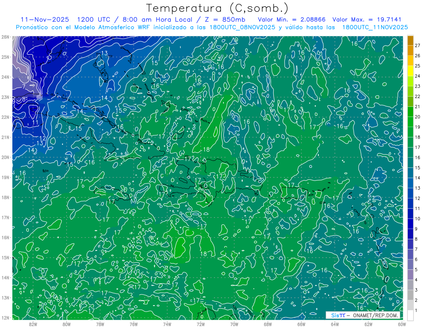Click the ONAMET/REP.DOM. attribution logo box
This screenshot has height=329, width=427.
363,315
